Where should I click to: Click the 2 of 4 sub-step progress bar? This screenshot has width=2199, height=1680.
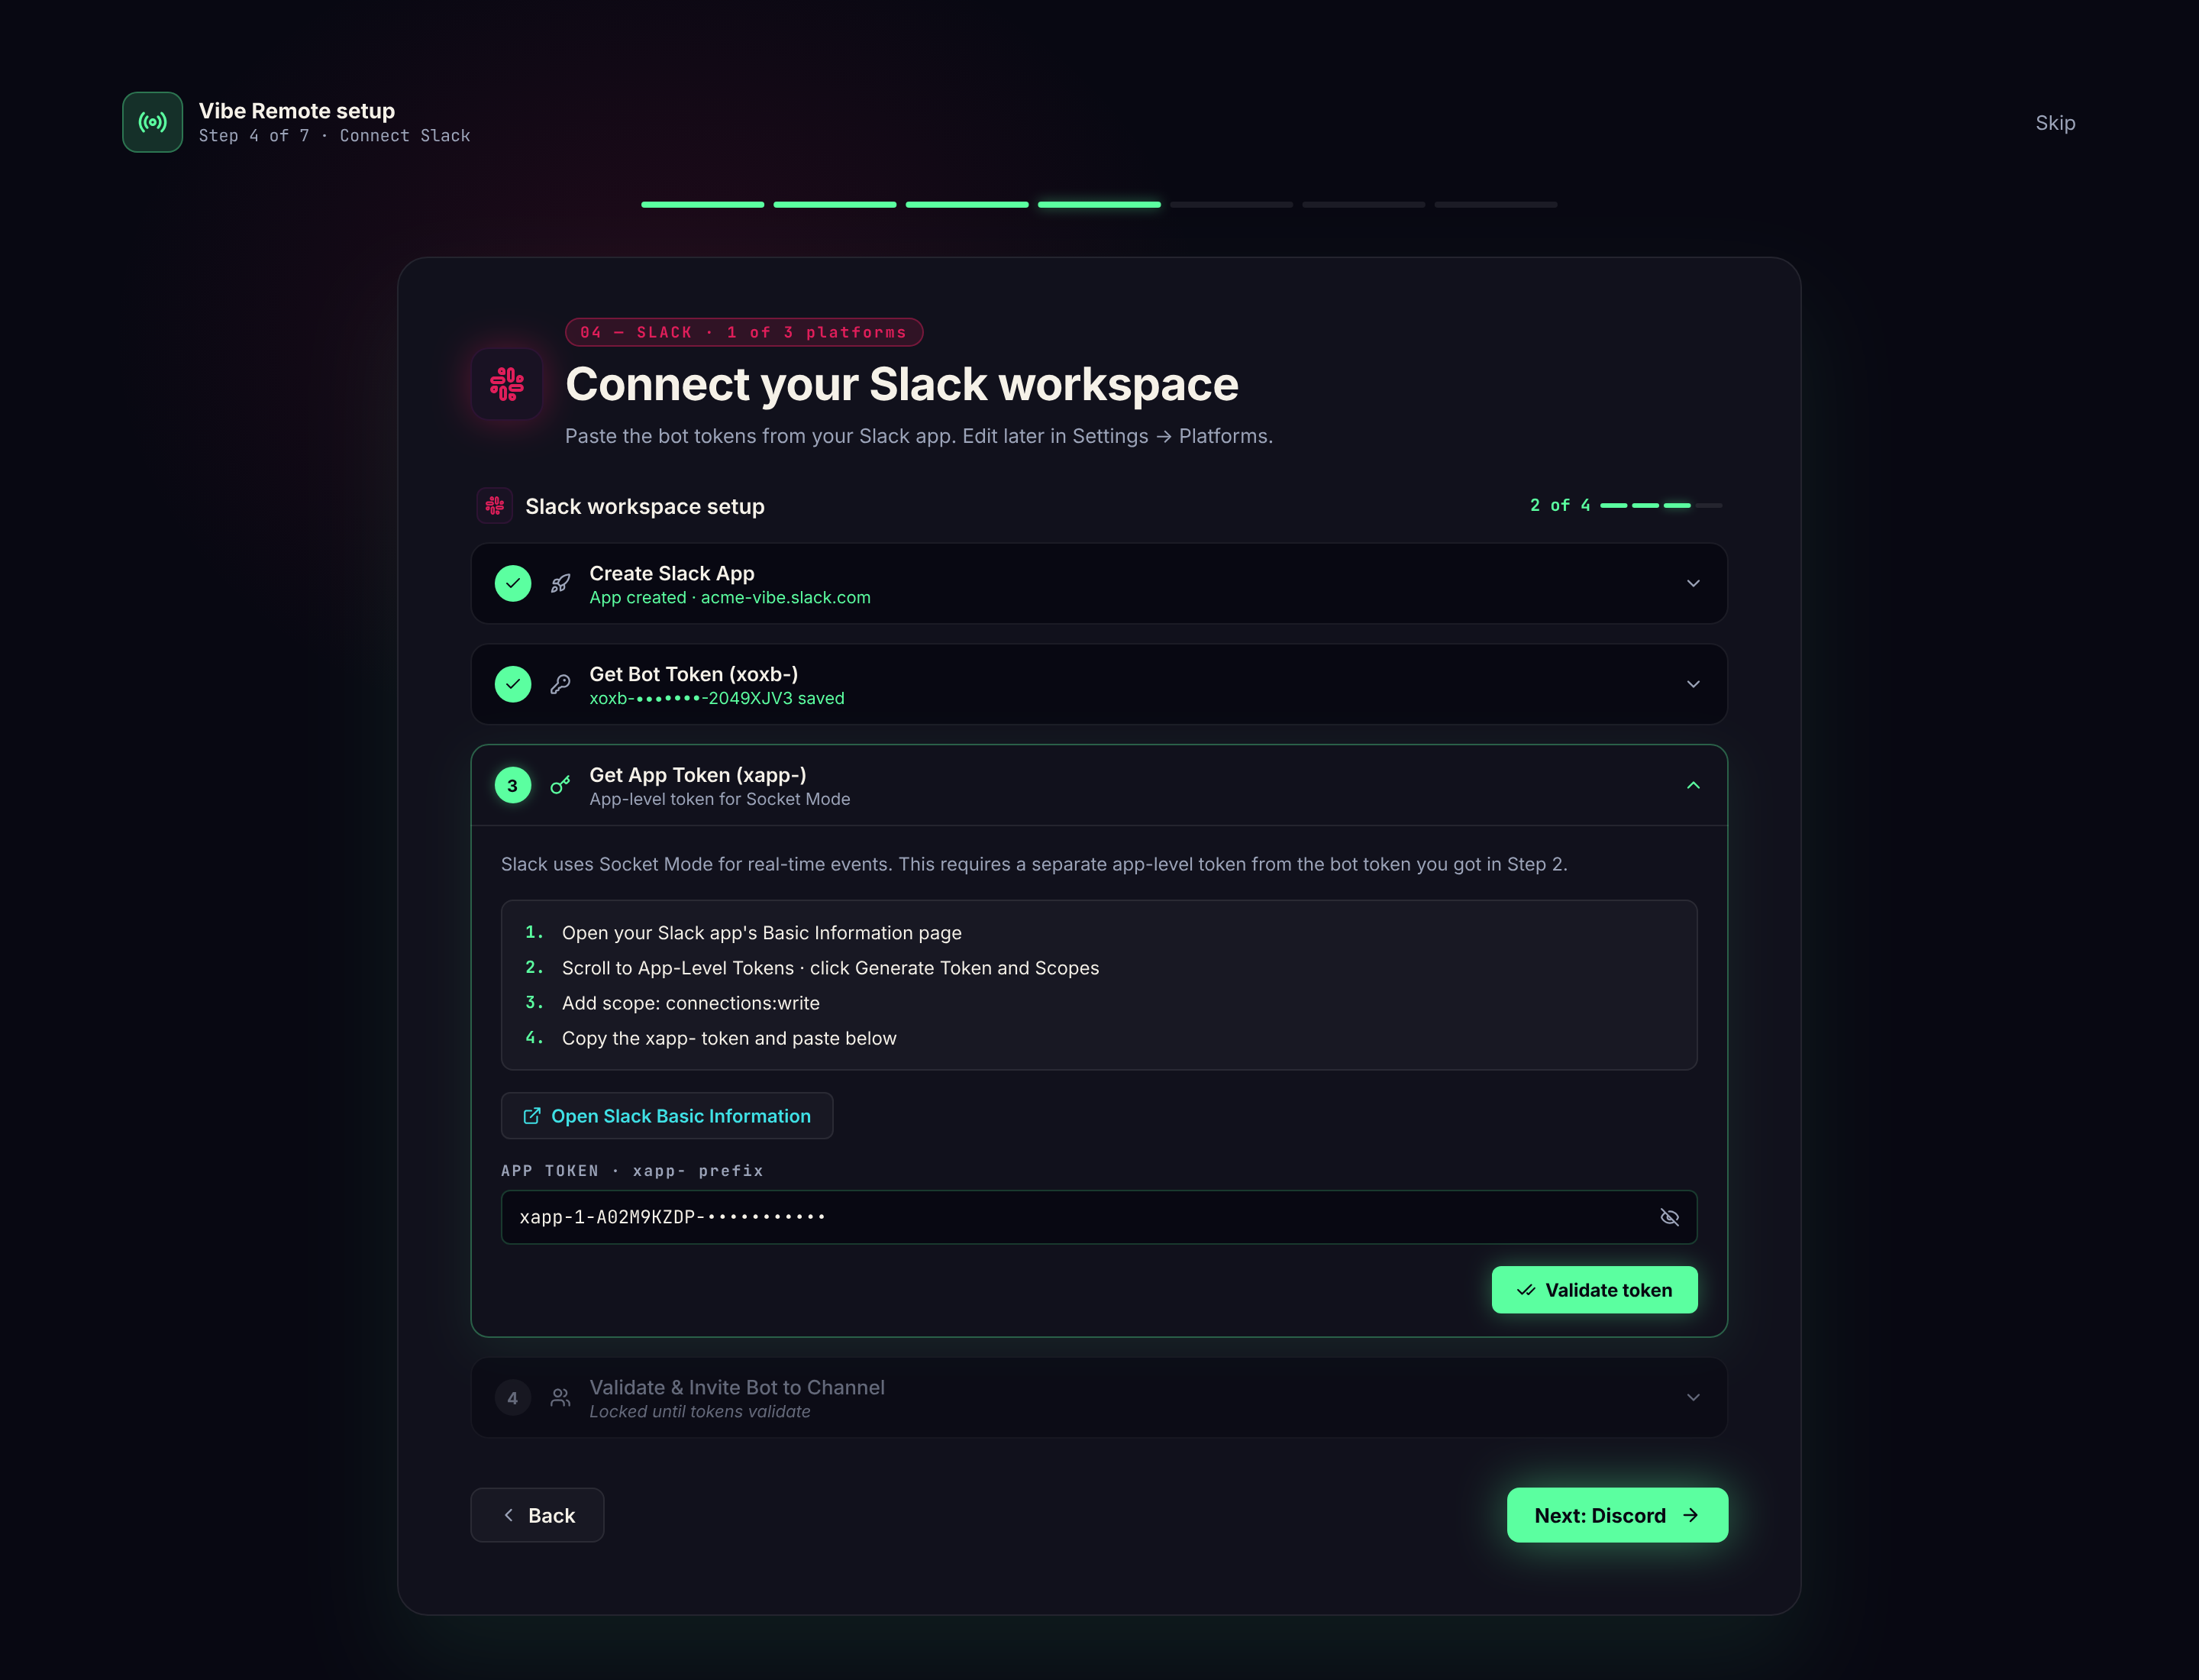coord(1661,506)
